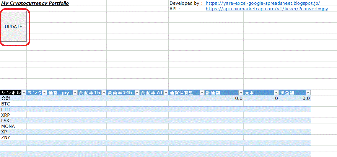Open the yare-excel-google-spreadsheet blog link
The width and height of the screenshot is (337, 157).
[263, 3]
